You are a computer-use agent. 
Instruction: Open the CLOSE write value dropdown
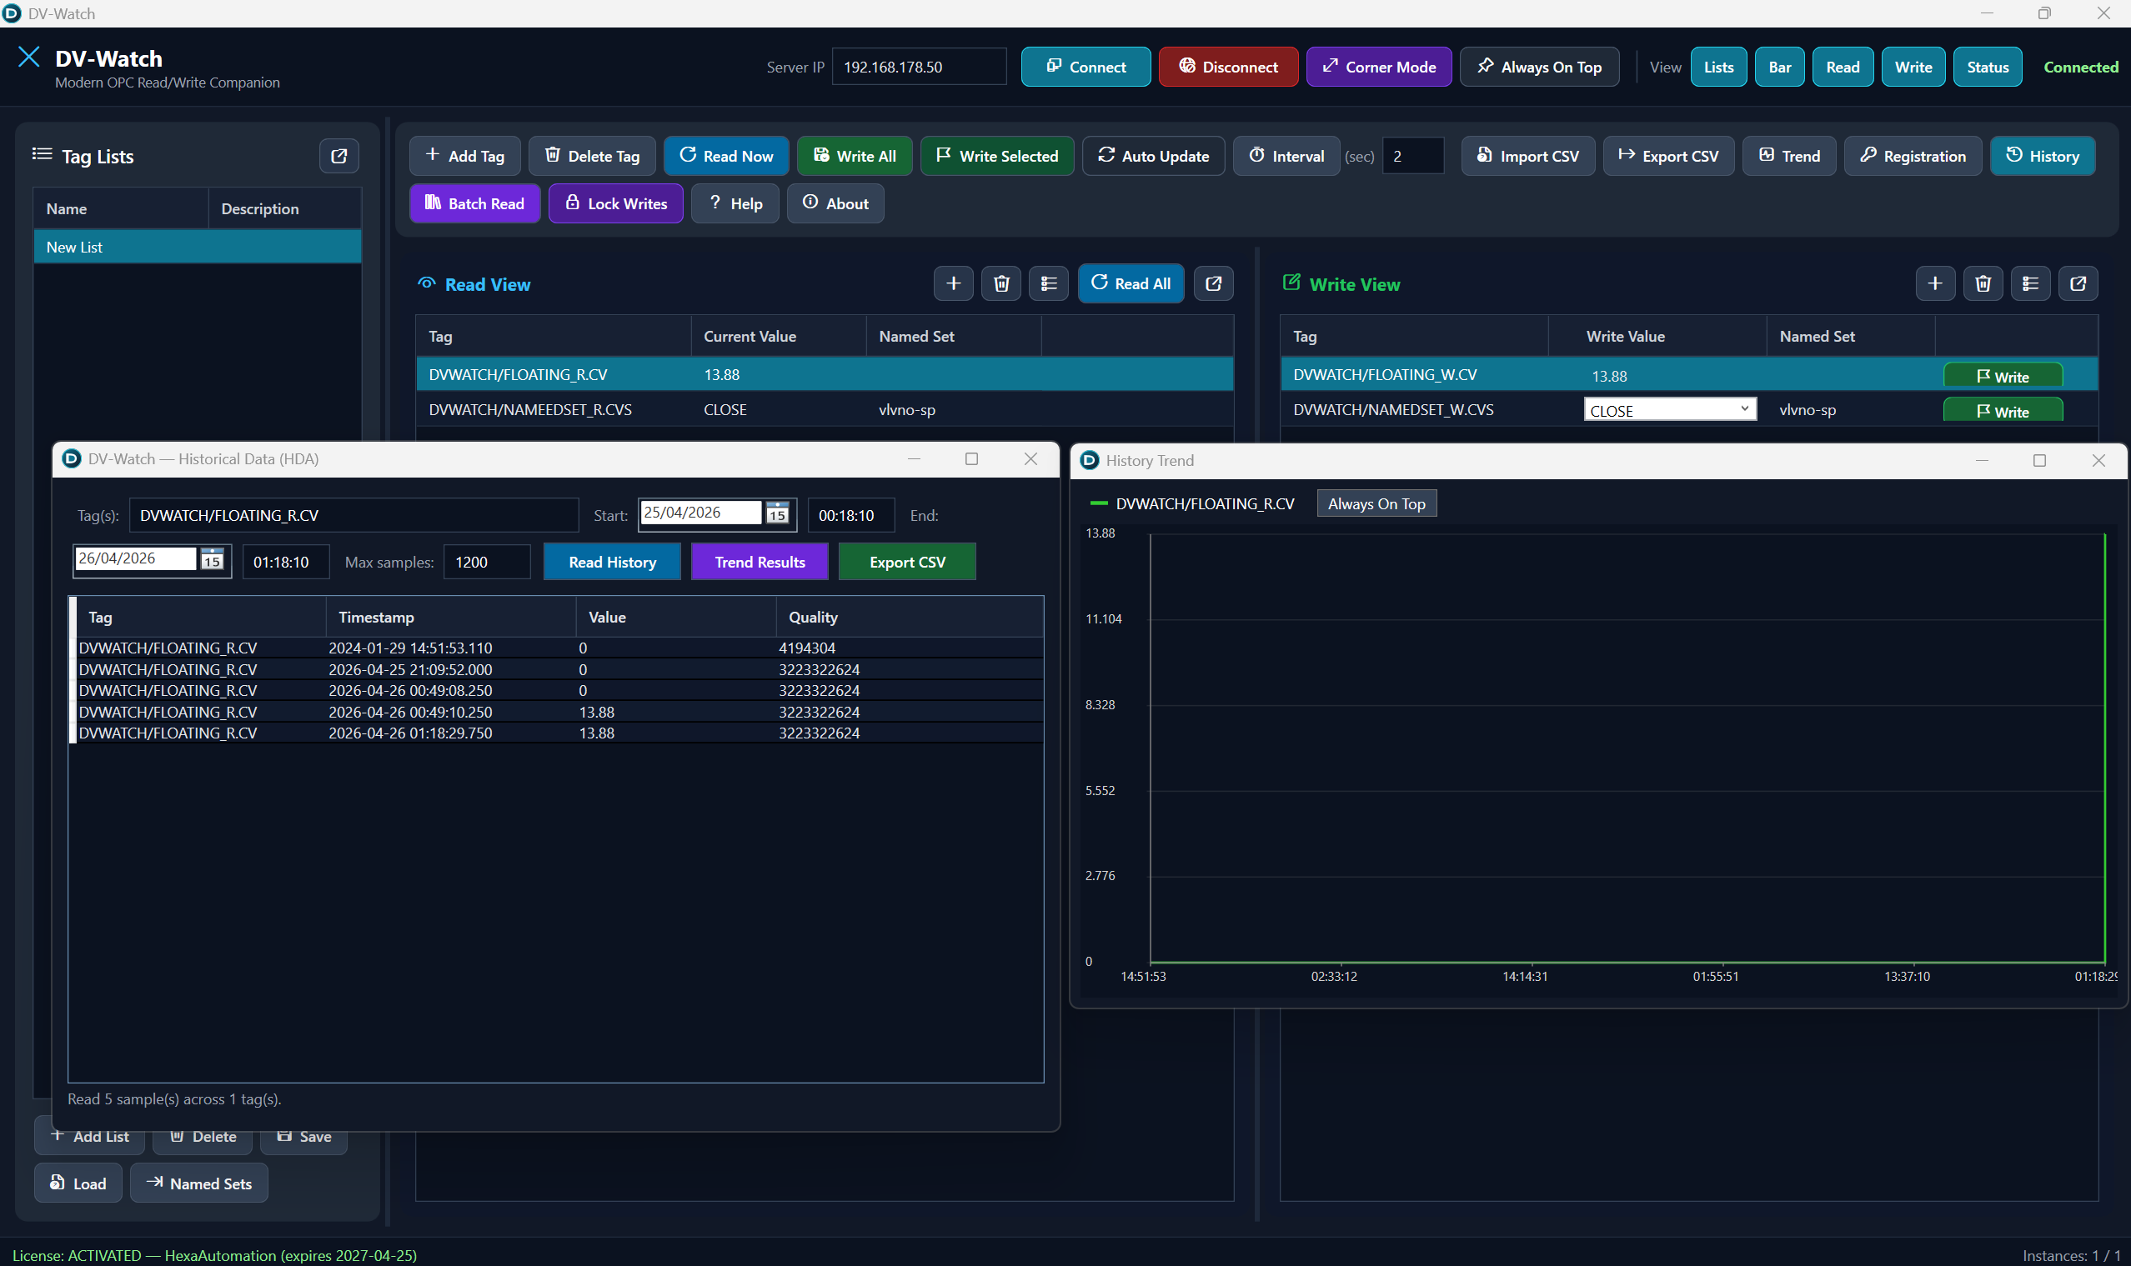click(1669, 409)
